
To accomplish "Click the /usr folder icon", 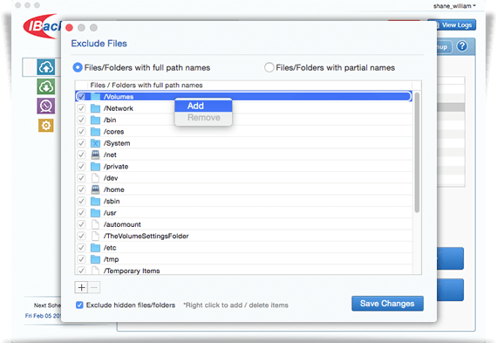I will (x=95, y=213).
